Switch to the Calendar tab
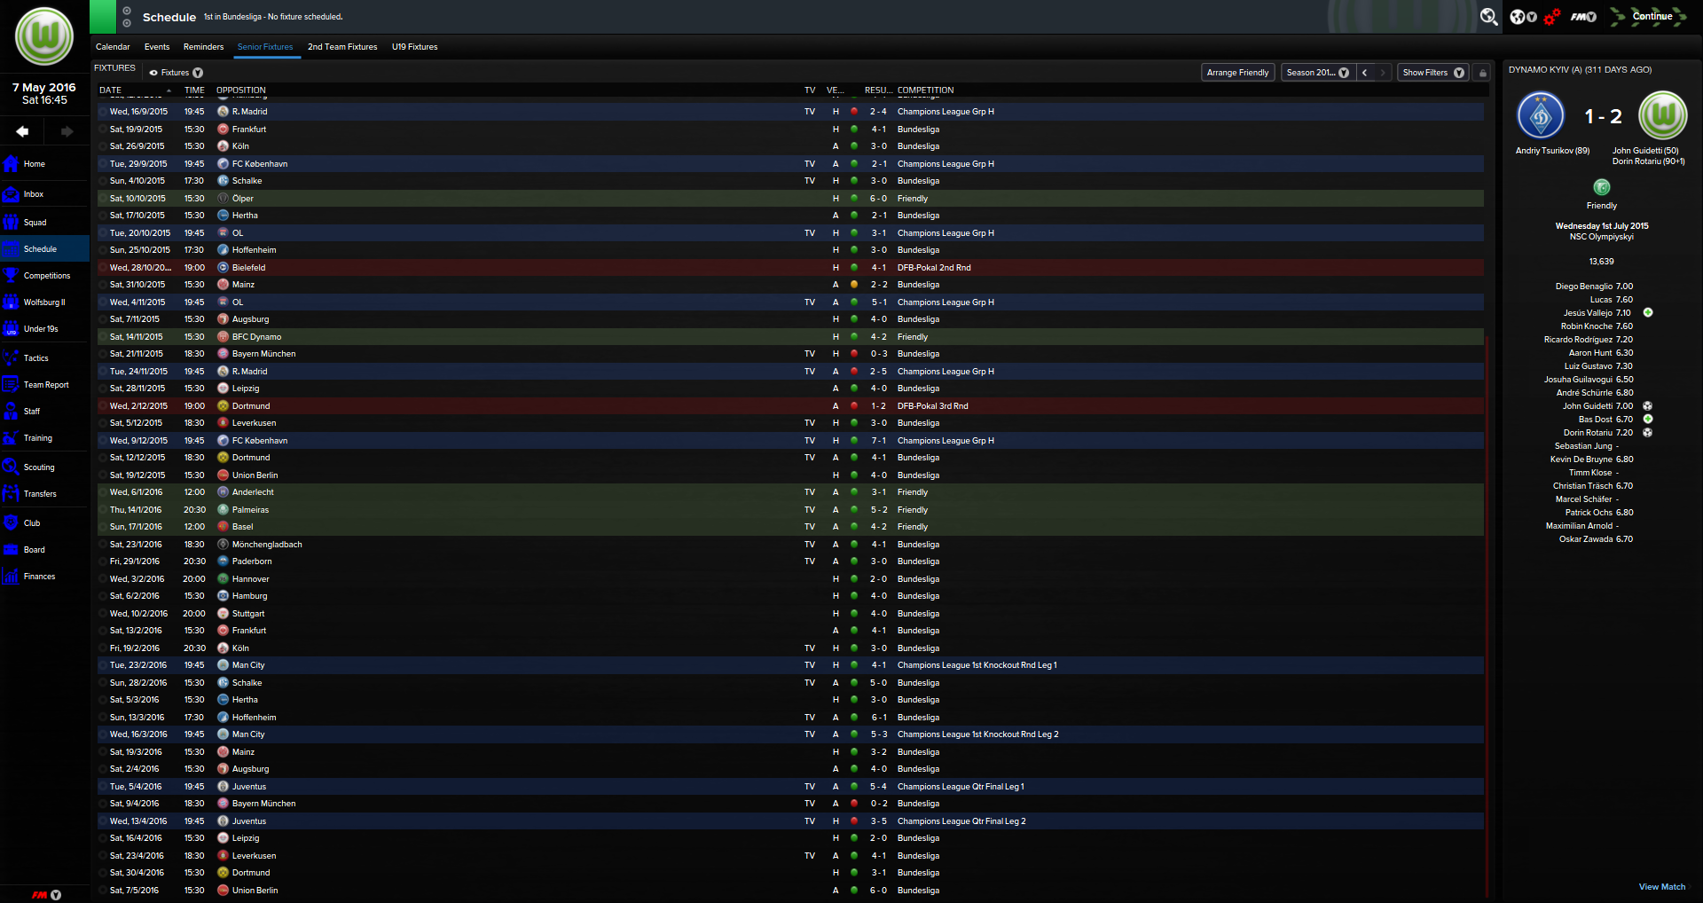The width and height of the screenshot is (1703, 903). [113, 47]
